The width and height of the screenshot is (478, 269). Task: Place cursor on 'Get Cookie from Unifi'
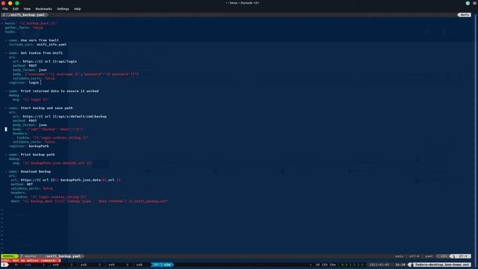tap(42, 53)
